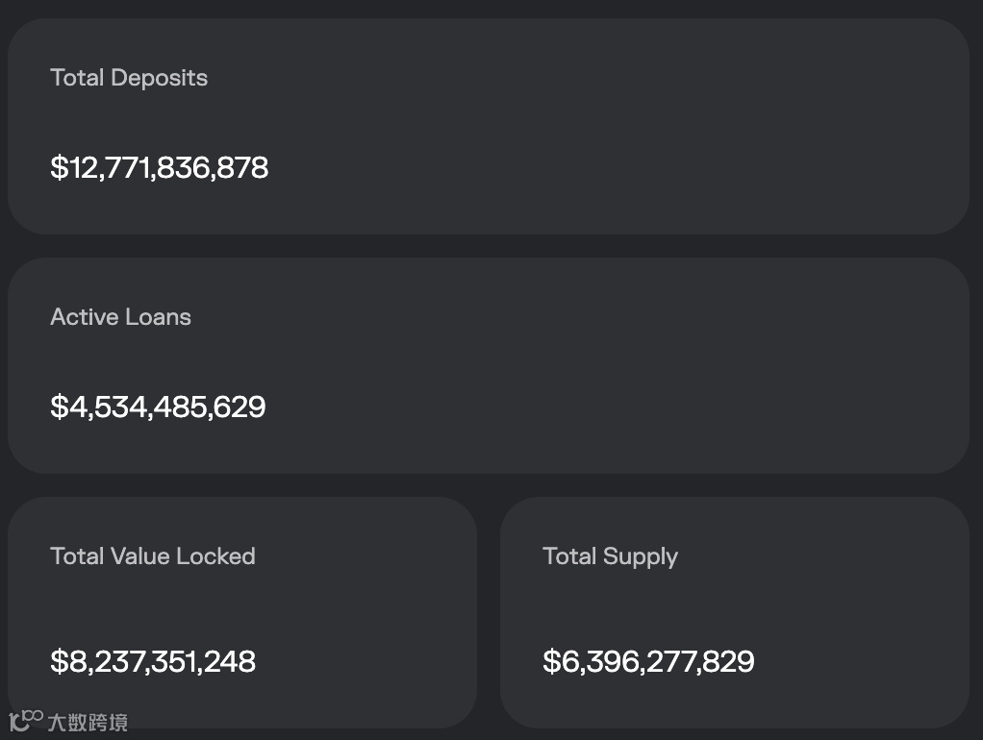Click the 大数跨境 watermark text
This screenshot has height=740, width=983.
point(88,723)
